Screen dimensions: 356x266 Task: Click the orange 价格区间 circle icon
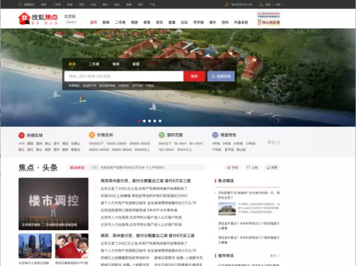pos(92,135)
